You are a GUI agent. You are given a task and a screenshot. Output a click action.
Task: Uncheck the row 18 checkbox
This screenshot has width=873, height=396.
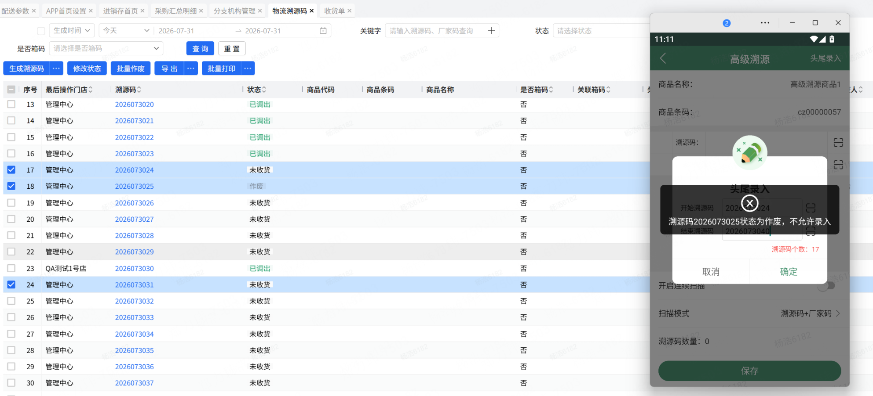pyautogui.click(x=11, y=186)
